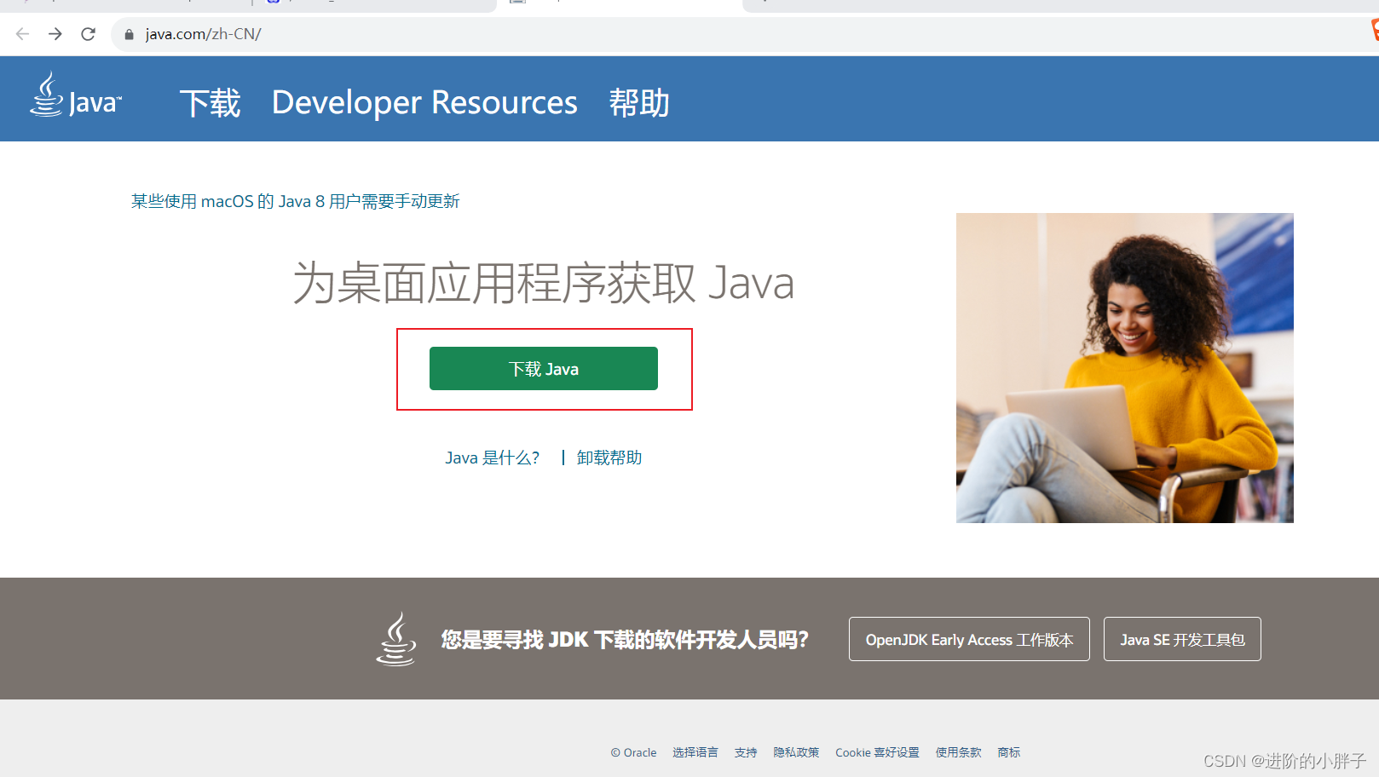Click the Java SE 开发工具包 button

click(1182, 639)
